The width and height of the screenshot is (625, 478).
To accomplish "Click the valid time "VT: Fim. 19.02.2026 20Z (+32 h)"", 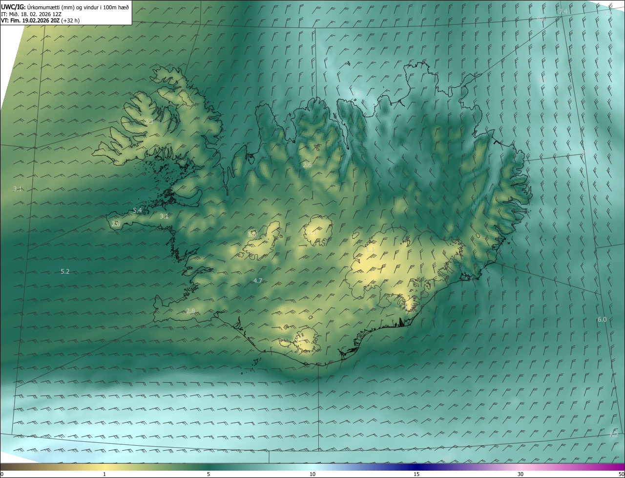I will coord(40,21).
